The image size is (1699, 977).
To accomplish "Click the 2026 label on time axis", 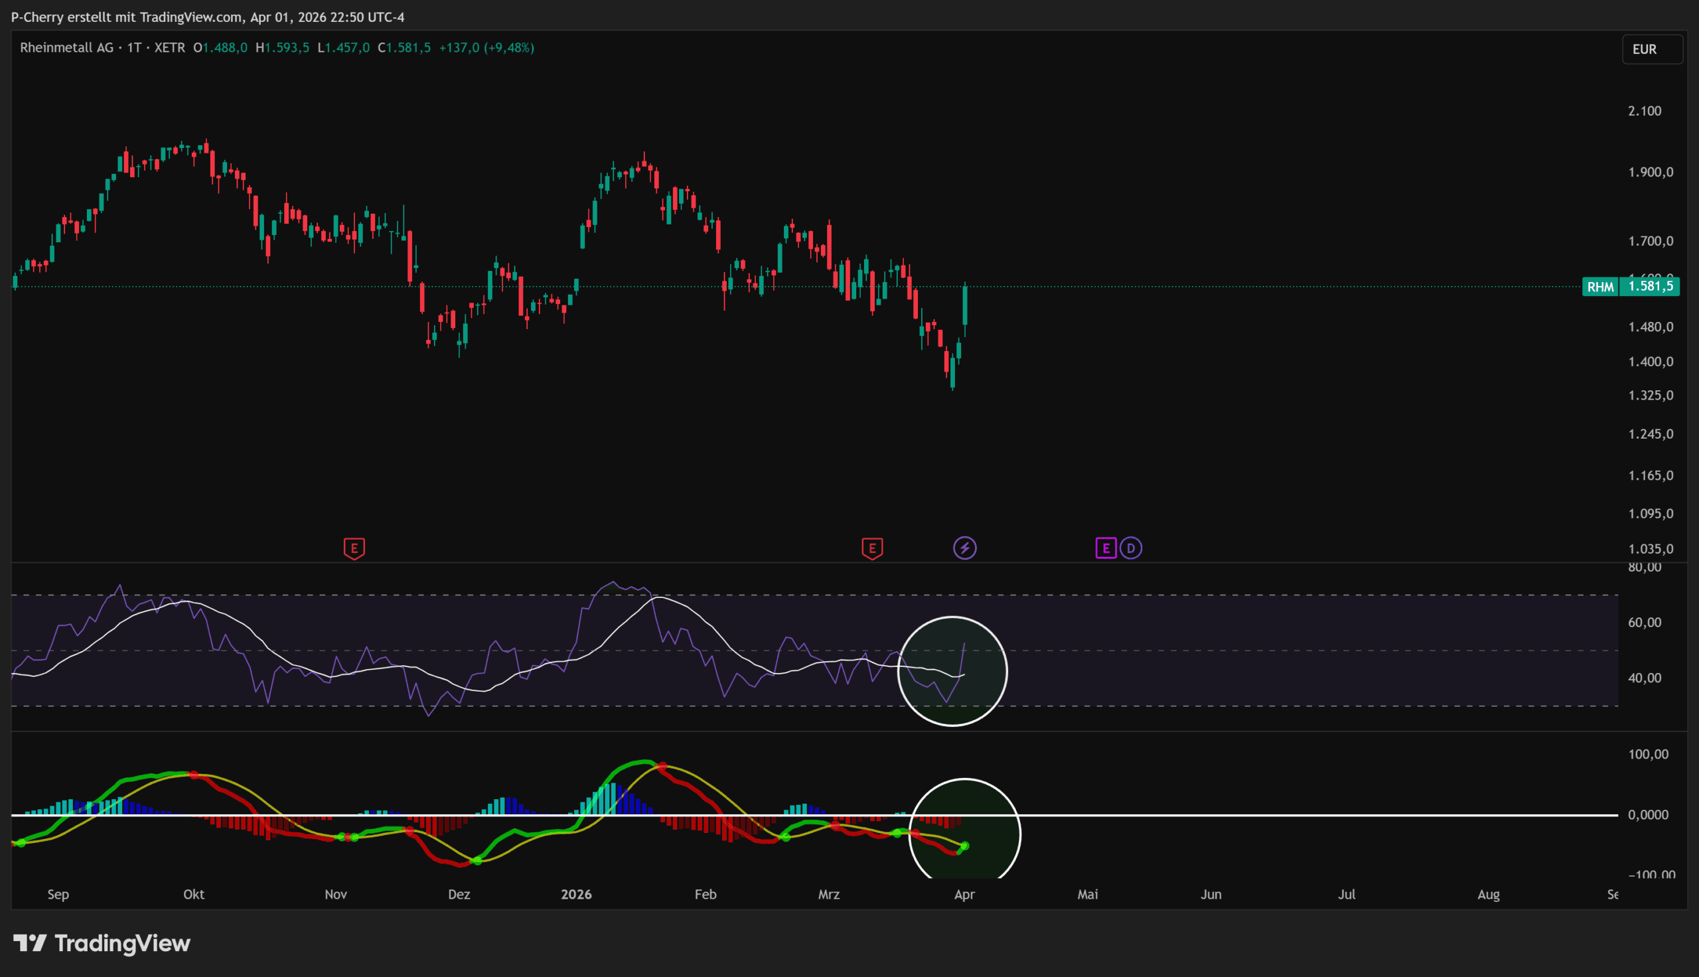I will 576,895.
